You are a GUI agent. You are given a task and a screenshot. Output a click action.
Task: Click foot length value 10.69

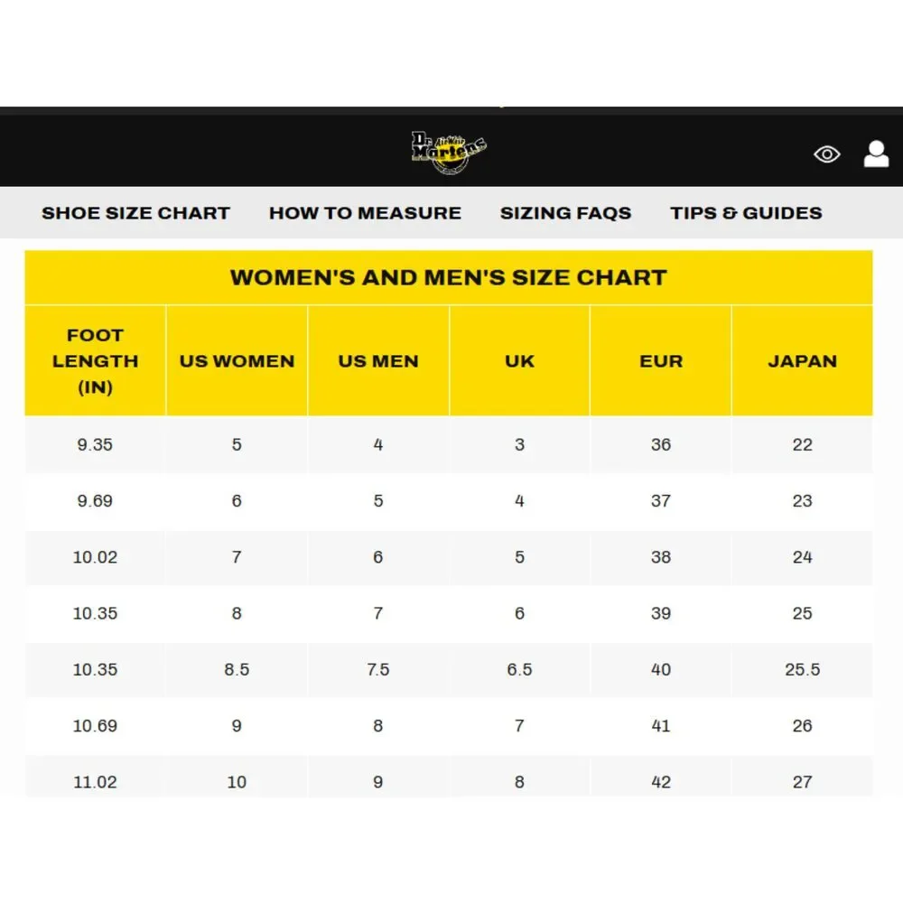tap(95, 726)
